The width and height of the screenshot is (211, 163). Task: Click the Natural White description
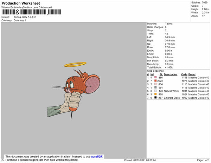[x=171, y=91]
